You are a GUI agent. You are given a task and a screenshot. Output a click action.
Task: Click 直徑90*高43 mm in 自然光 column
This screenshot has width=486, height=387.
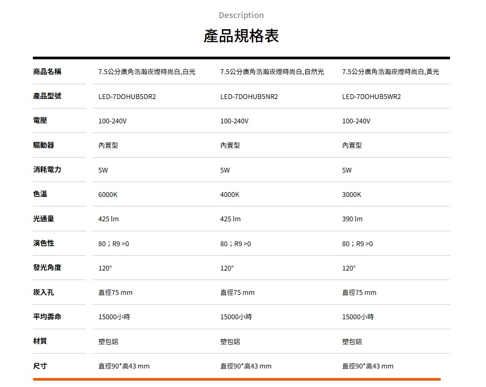(246, 366)
